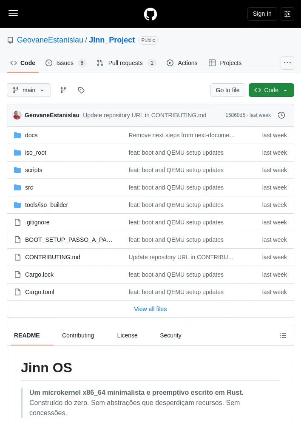Click the GitHub Octocat logo
This screenshot has width=301, height=425.
tap(150, 14)
